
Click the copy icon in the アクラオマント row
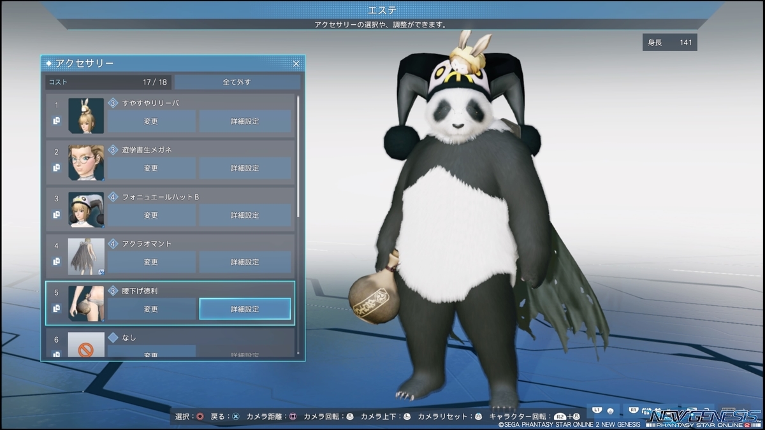[x=57, y=262]
